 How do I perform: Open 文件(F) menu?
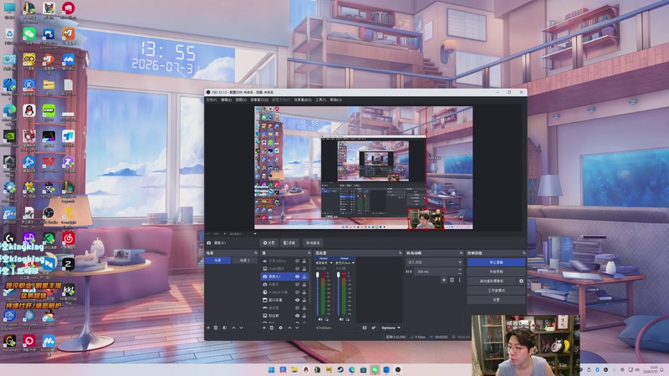tap(212, 99)
